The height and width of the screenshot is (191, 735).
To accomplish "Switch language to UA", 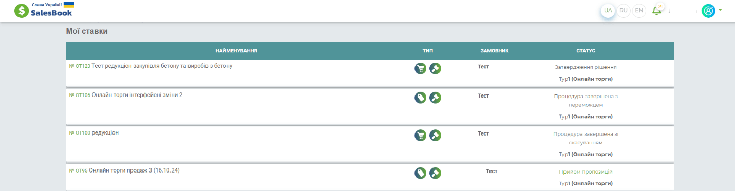I will click(608, 11).
